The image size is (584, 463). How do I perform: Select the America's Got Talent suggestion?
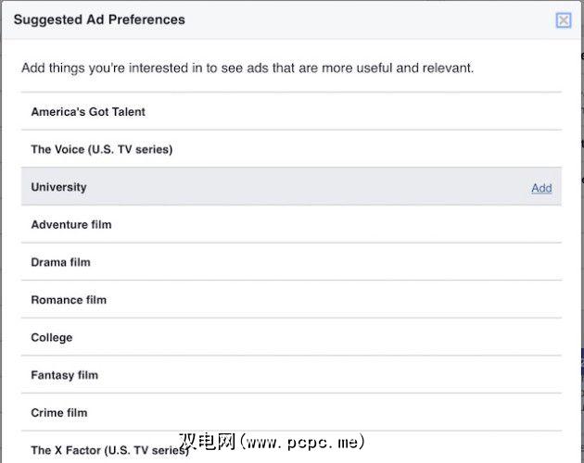click(88, 112)
